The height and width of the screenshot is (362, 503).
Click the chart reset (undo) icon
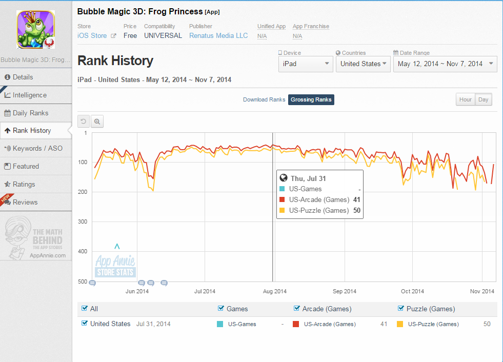point(84,122)
